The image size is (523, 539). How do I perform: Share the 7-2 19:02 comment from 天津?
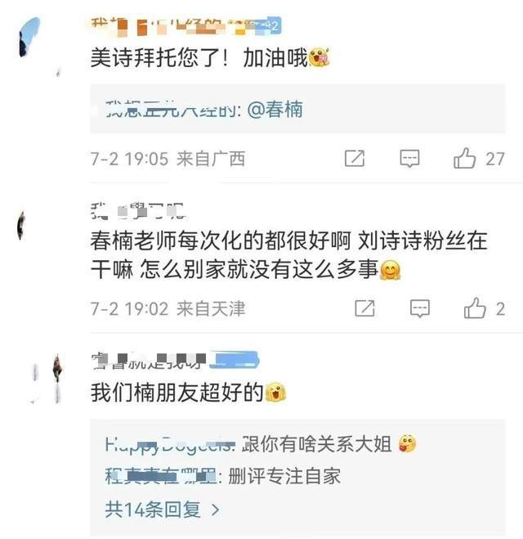click(364, 308)
